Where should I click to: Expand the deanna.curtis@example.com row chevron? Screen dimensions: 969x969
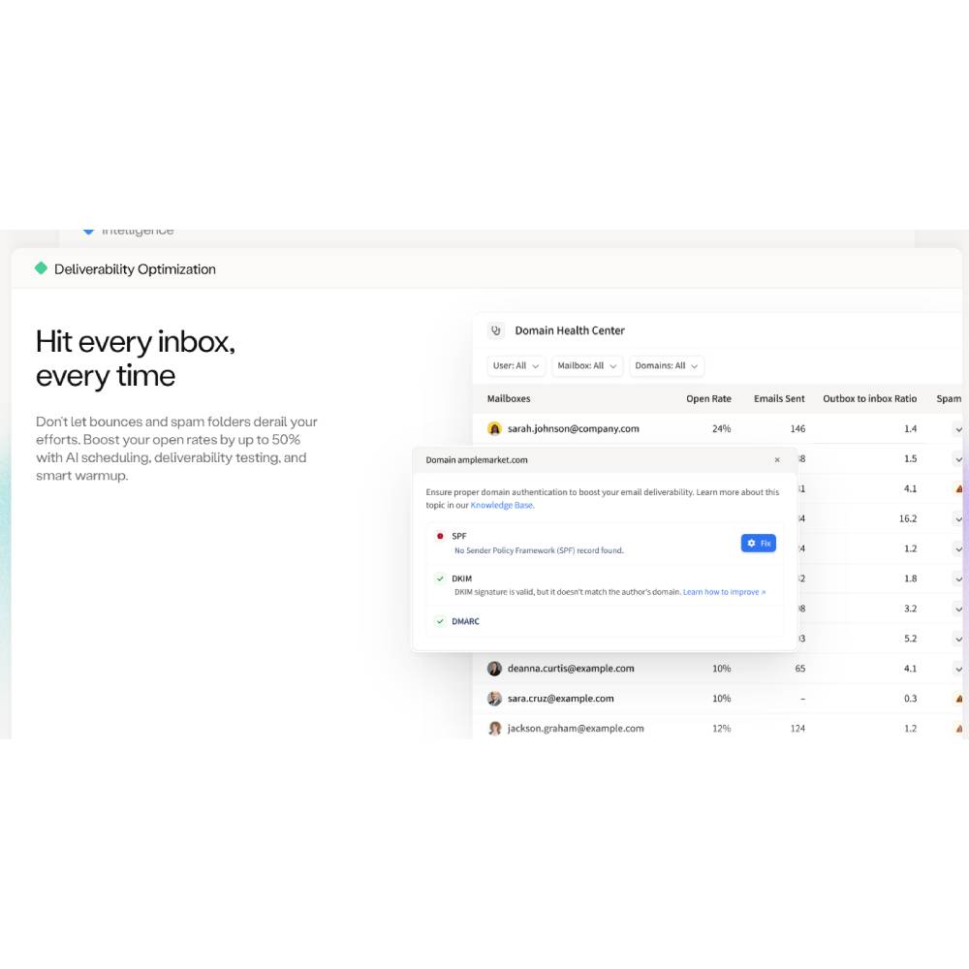click(958, 669)
